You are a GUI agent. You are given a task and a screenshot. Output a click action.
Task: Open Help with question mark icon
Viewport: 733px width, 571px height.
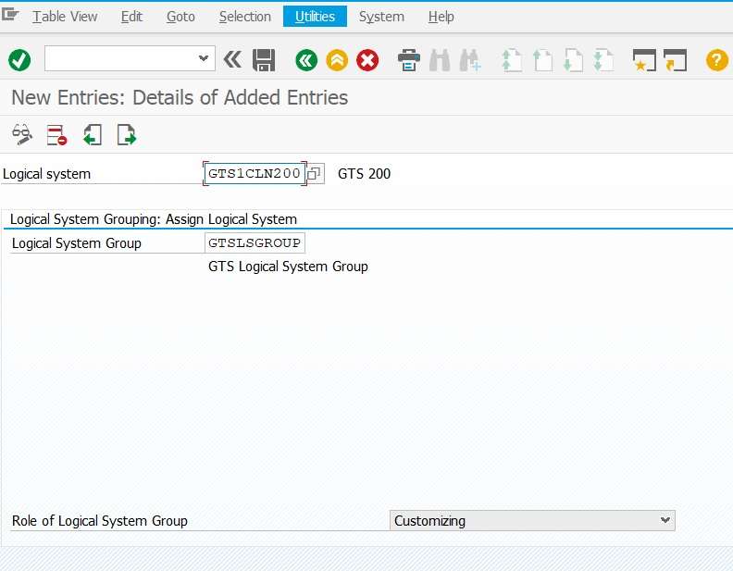click(x=716, y=60)
